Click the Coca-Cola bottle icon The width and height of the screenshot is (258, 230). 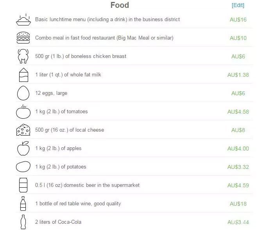tap(23, 222)
